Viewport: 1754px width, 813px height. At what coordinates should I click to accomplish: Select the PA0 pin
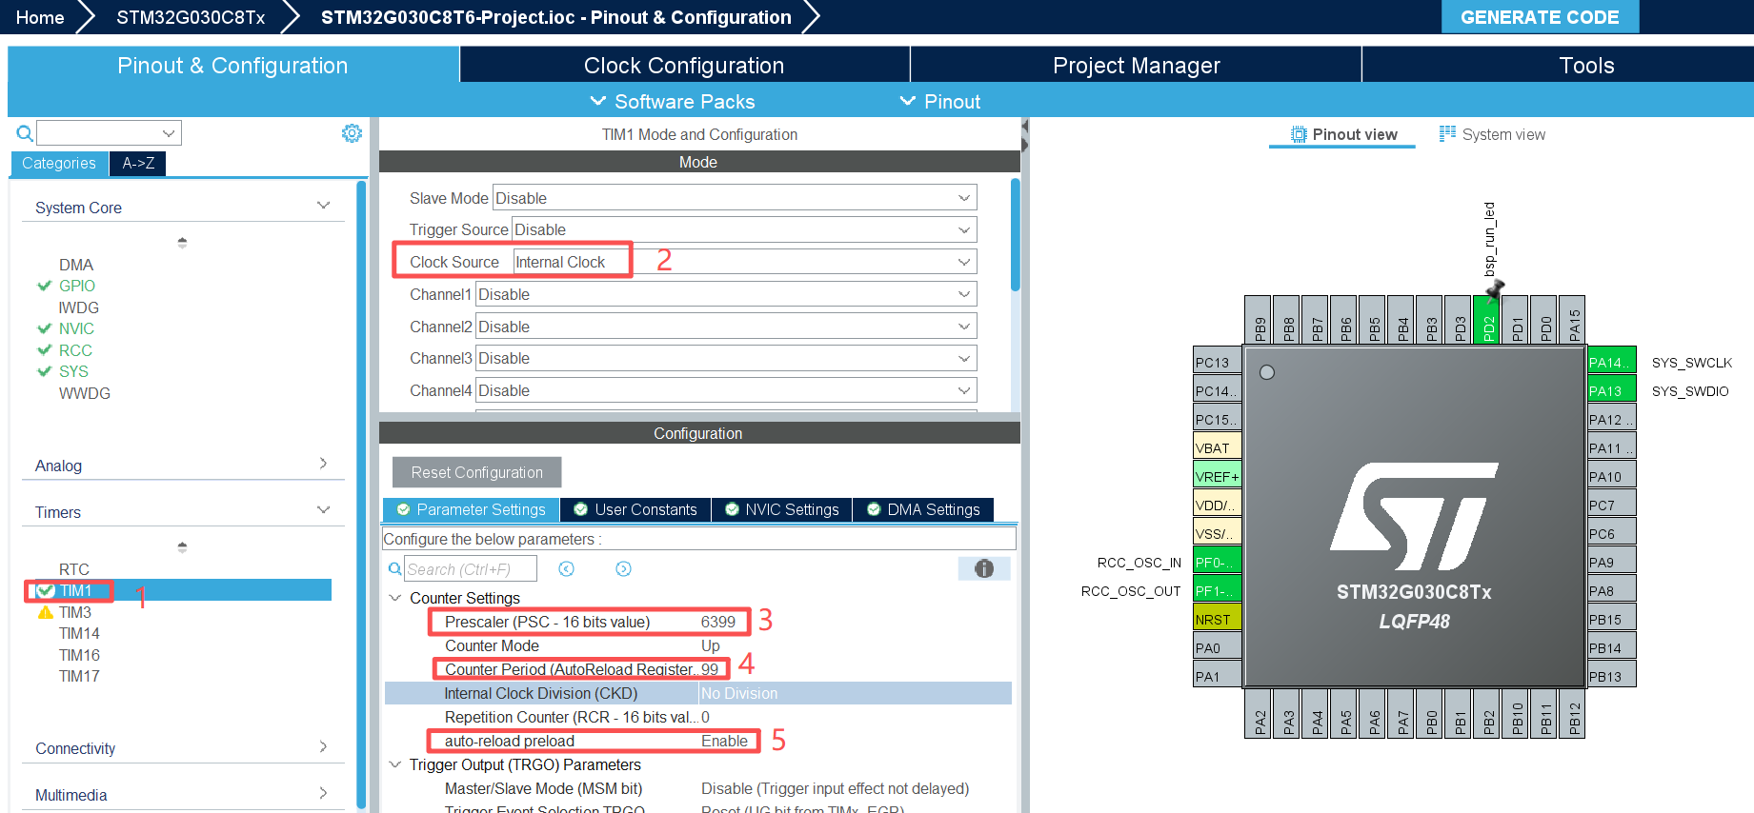1218,647
